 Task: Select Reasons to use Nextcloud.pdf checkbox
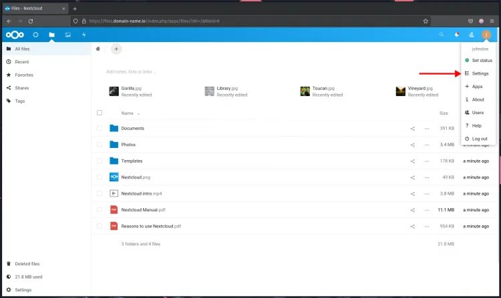coord(100,226)
